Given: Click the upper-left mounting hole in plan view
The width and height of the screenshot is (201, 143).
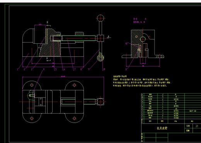Looking at the screenshot, I should coord(32,85).
